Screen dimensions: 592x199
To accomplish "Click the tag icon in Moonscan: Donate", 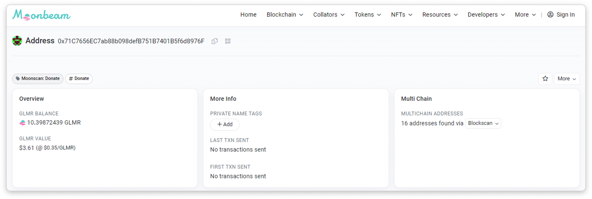I will (18, 79).
